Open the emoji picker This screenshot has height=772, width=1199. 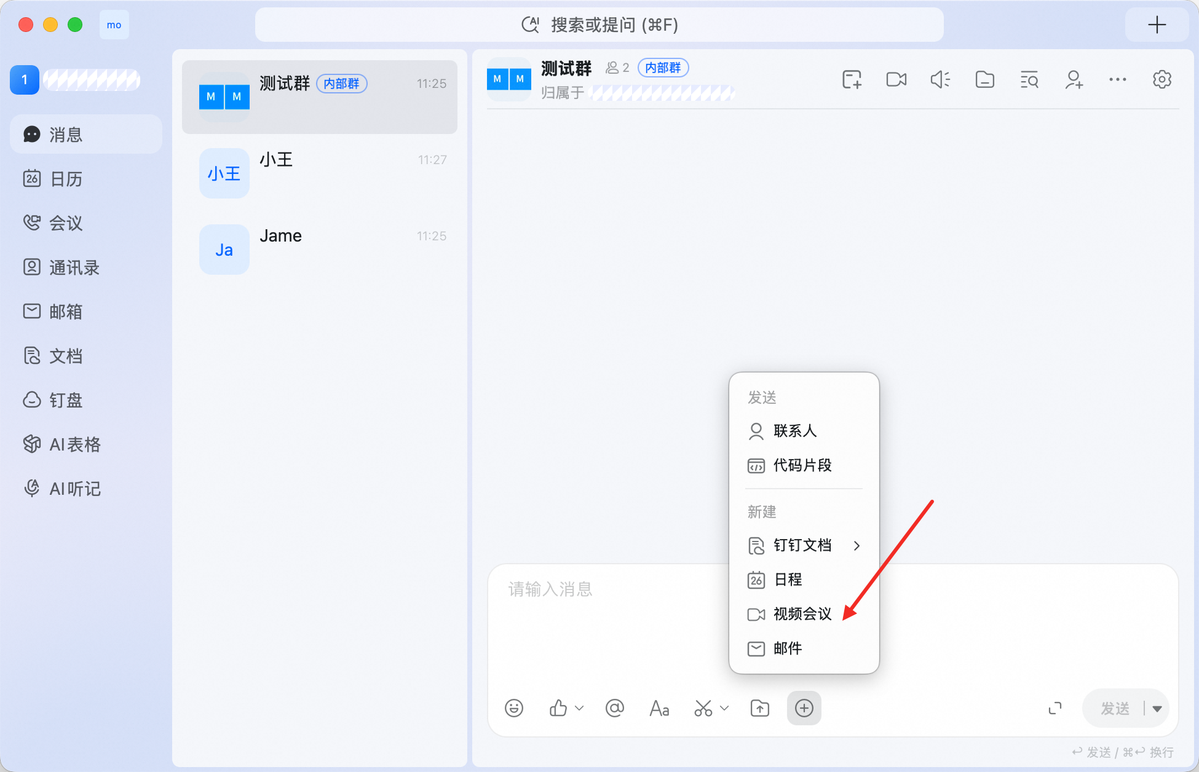pyautogui.click(x=514, y=708)
